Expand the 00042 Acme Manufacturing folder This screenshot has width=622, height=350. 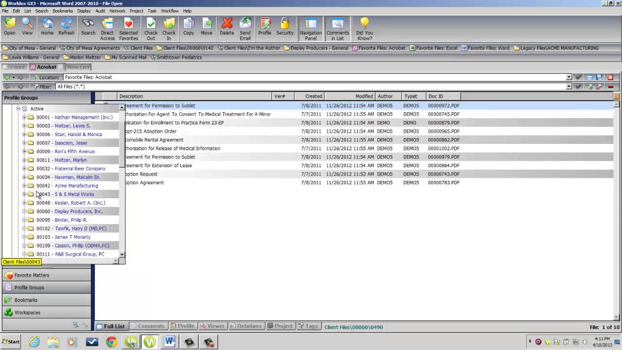click(x=24, y=186)
